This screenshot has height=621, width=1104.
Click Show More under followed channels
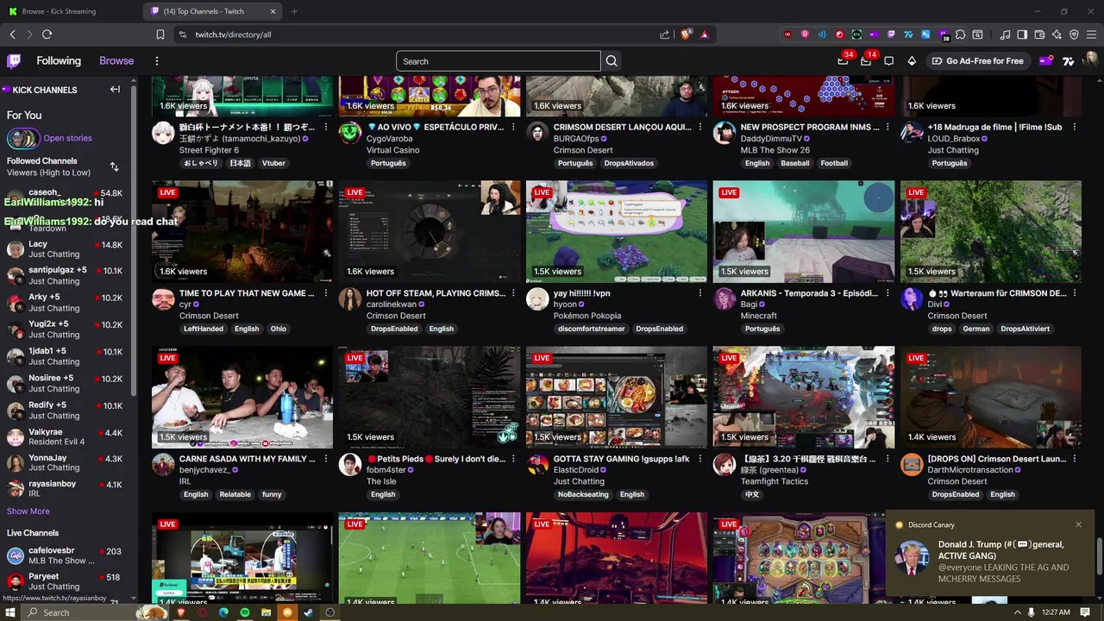[28, 511]
